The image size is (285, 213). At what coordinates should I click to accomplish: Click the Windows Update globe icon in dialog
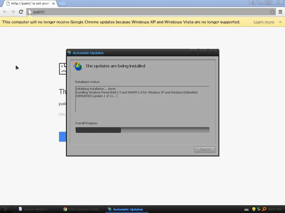coord(78,66)
